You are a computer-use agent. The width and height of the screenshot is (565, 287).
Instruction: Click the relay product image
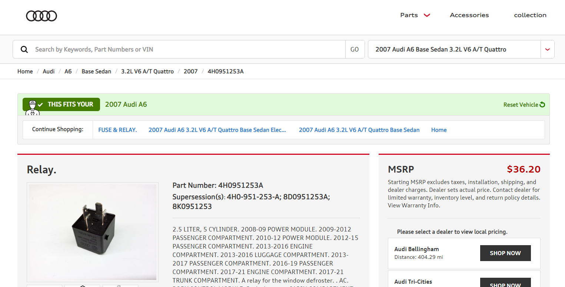pos(92,231)
